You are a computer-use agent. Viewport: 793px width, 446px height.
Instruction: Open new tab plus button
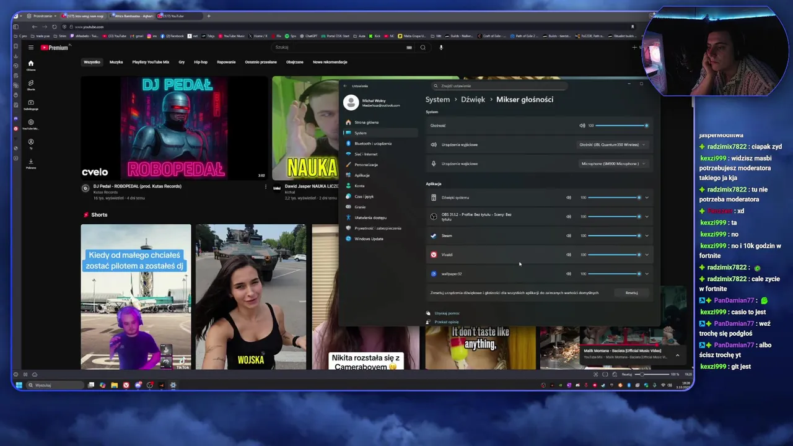pos(209,15)
